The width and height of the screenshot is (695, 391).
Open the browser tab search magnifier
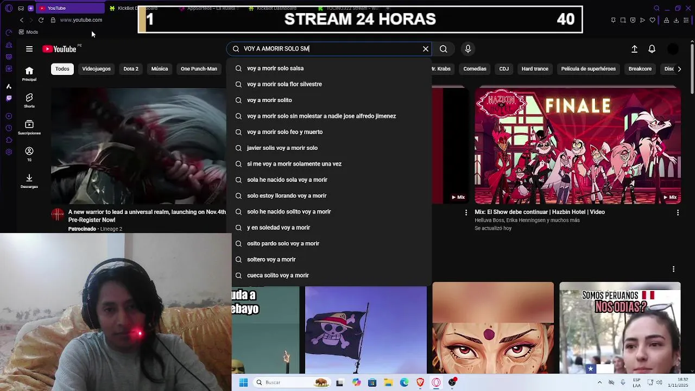pyautogui.click(x=656, y=8)
